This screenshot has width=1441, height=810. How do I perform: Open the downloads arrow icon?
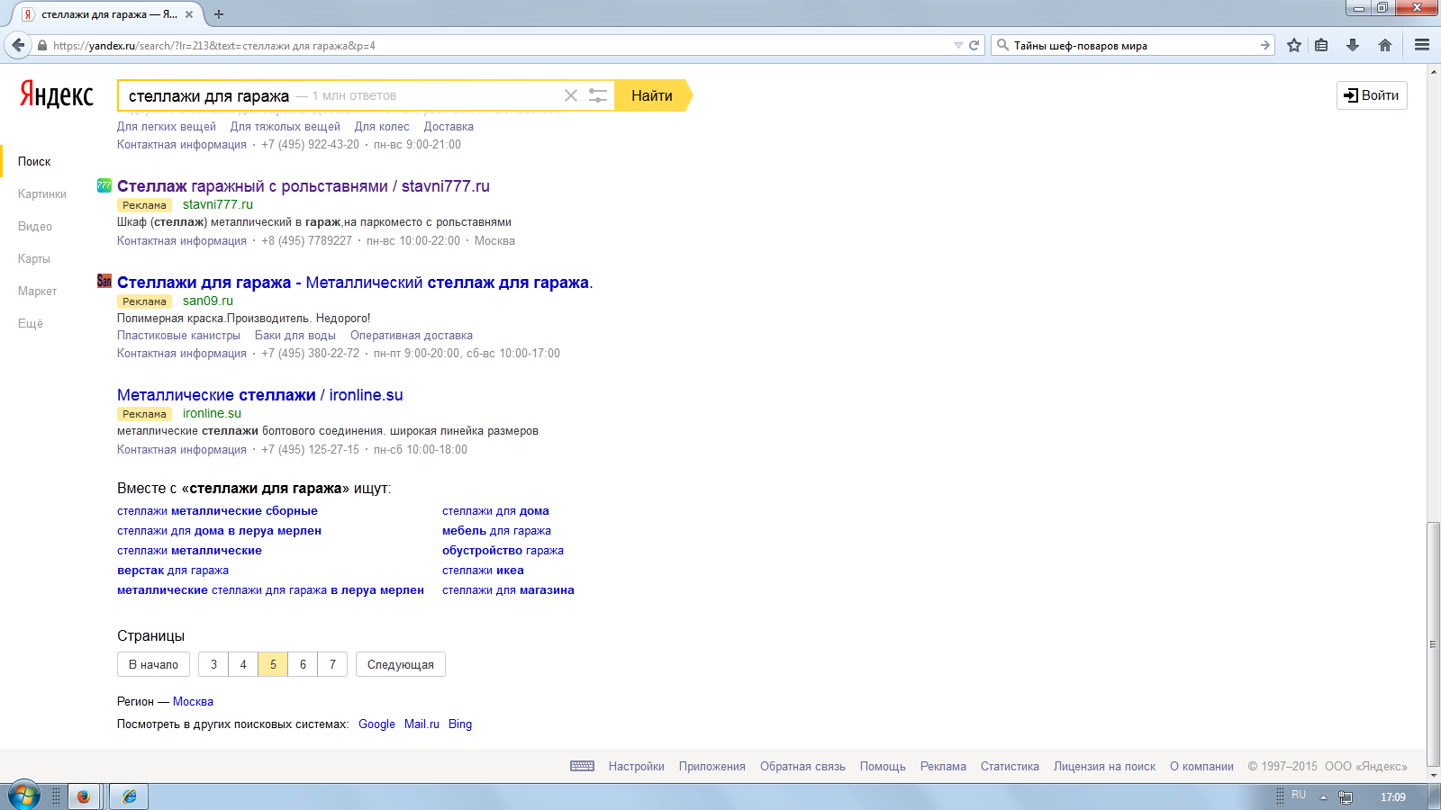(x=1353, y=45)
